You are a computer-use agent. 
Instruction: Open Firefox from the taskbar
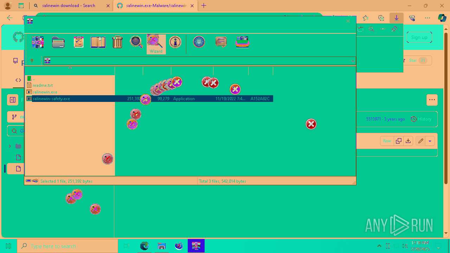click(x=179, y=246)
